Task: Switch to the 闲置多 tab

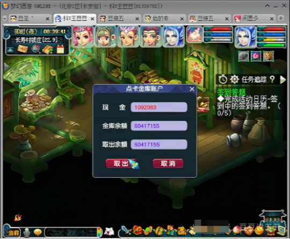Action: [253, 18]
